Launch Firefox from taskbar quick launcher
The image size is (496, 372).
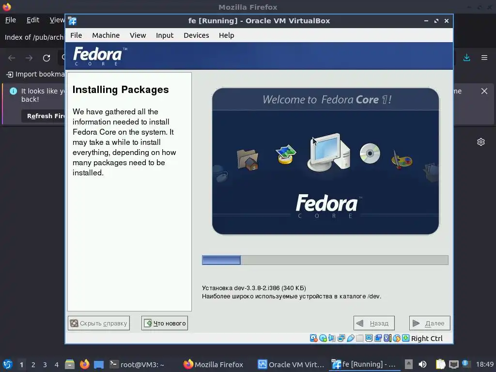pos(84,364)
